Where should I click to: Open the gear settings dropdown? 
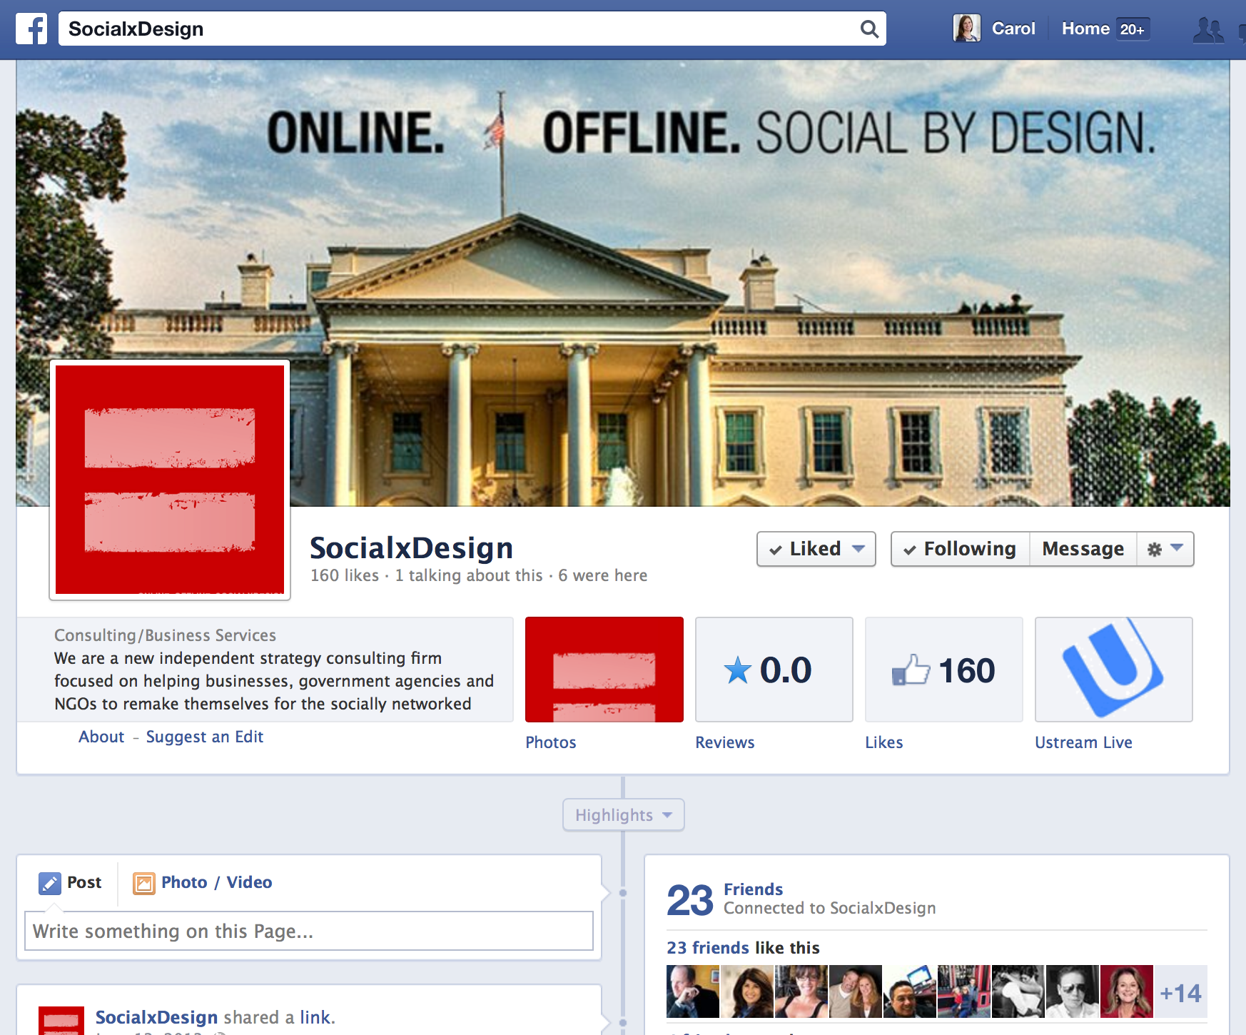tap(1165, 549)
